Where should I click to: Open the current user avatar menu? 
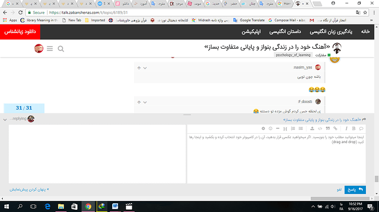tap(38, 48)
